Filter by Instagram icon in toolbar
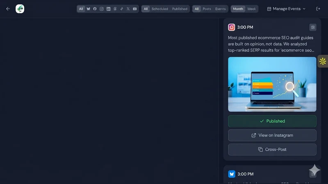The height and width of the screenshot is (184, 328). coord(101,9)
